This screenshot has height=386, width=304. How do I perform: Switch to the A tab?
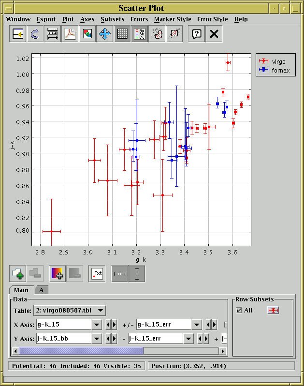(42, 290)
